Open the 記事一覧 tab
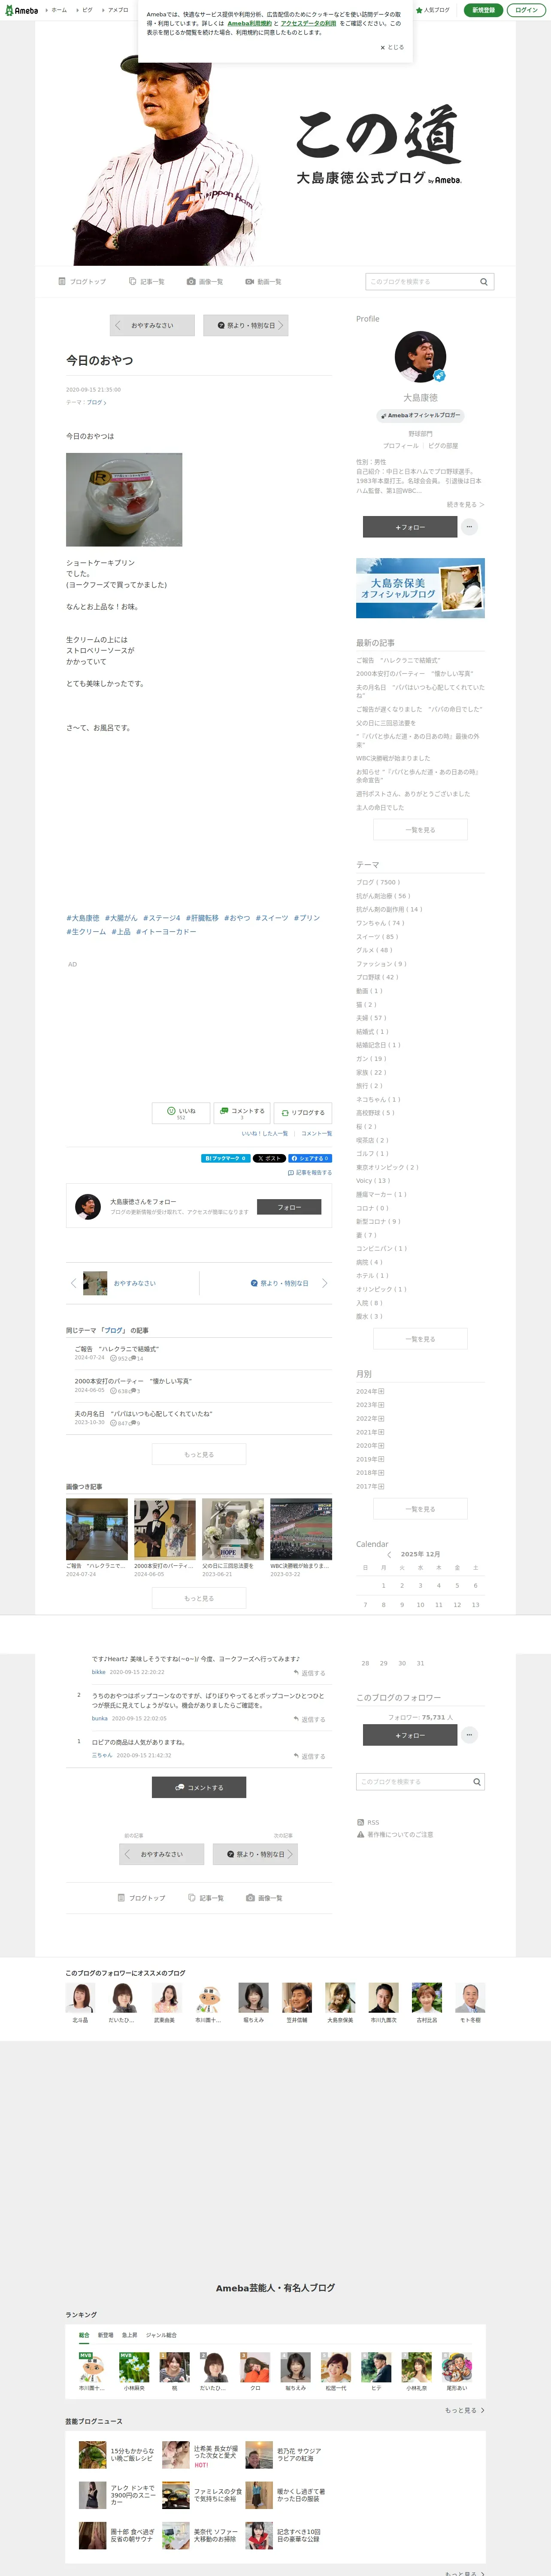This screenshot has height=2576, width=551. click(x=147, y=282)
